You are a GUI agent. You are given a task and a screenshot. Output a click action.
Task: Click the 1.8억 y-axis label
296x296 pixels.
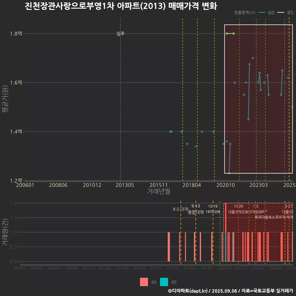(x=16, y=34)
